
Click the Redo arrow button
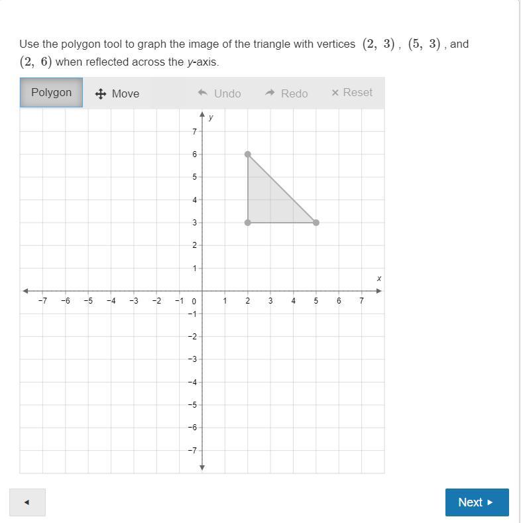pos(286,93)
